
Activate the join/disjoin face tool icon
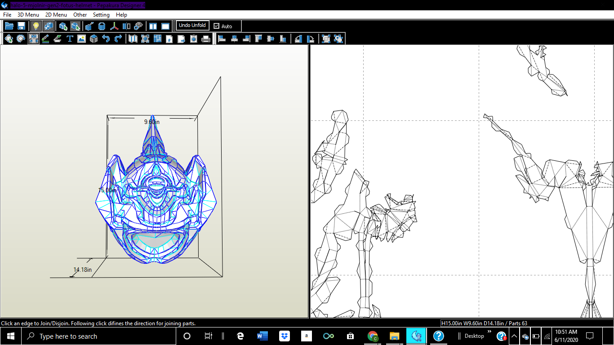[x=33, y=39]
